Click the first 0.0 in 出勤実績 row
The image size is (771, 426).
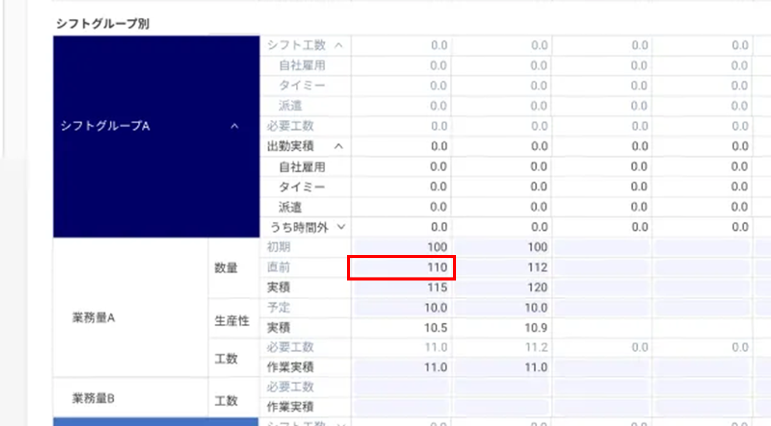pos(439,146)
